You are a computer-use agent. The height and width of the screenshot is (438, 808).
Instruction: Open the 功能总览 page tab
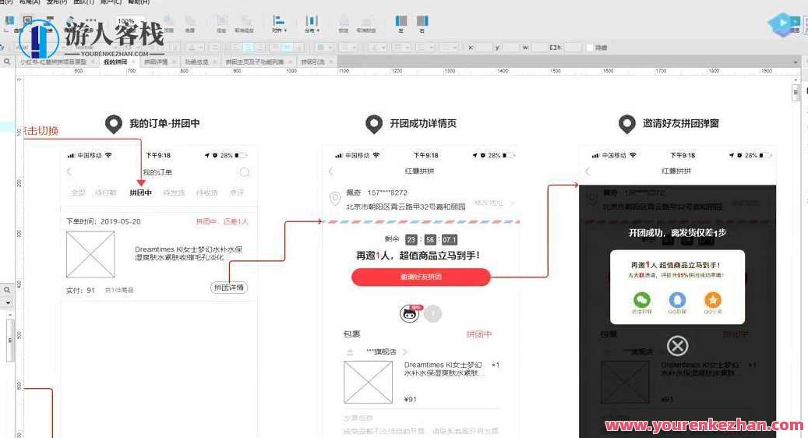(196, 62)
